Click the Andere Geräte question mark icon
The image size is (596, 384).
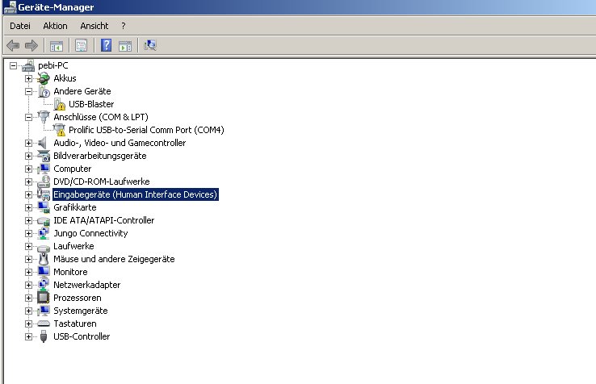coord(44,91)
